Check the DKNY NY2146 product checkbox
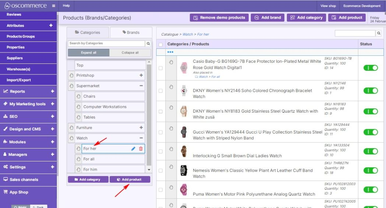 click(x=161, y=91)
